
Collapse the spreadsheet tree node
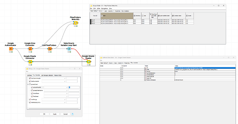pos(28,84)
